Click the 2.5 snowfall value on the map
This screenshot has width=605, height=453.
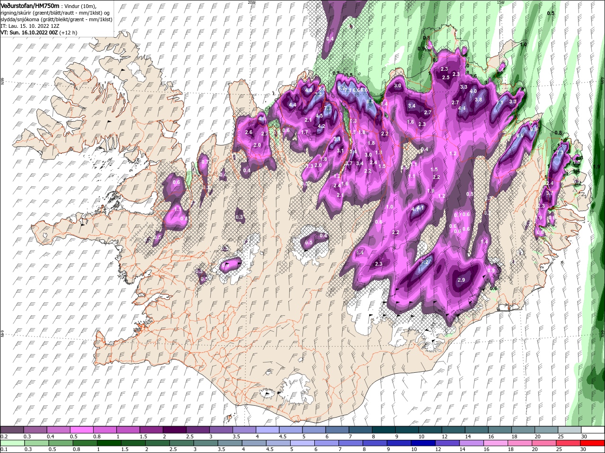point(445,77)
